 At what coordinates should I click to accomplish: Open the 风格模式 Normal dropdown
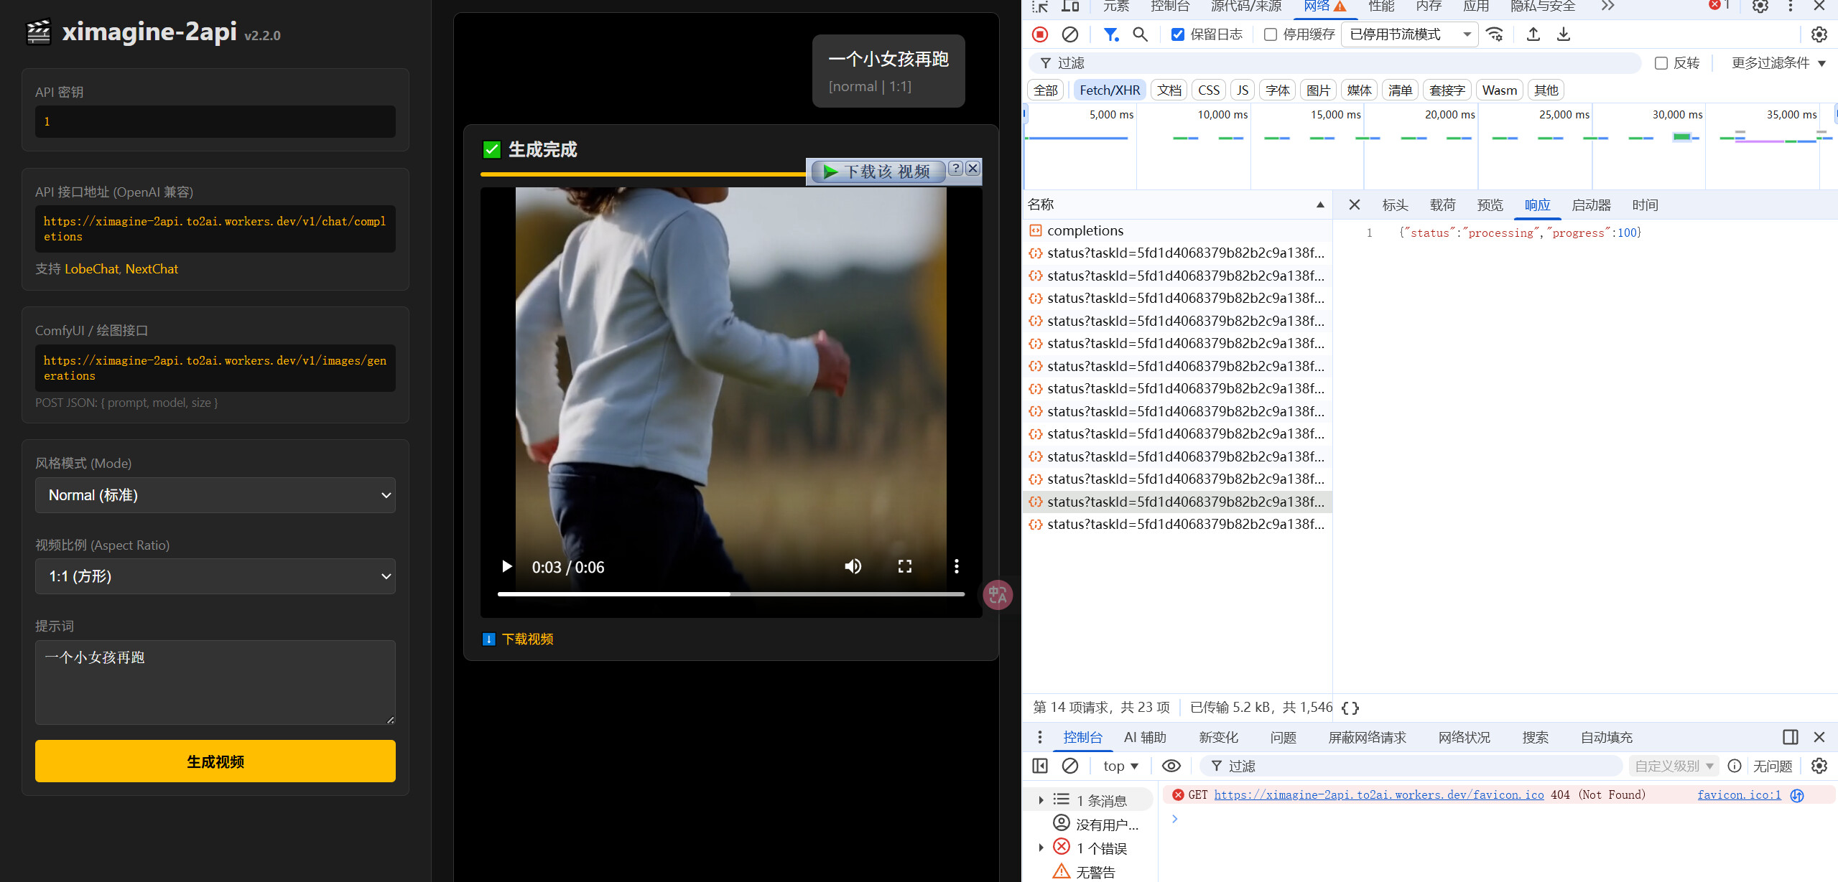pos(215,495)
